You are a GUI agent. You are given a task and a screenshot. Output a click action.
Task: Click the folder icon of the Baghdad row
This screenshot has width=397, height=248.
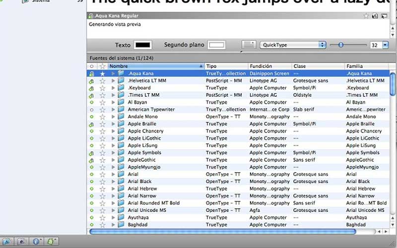tap(121, 225)
